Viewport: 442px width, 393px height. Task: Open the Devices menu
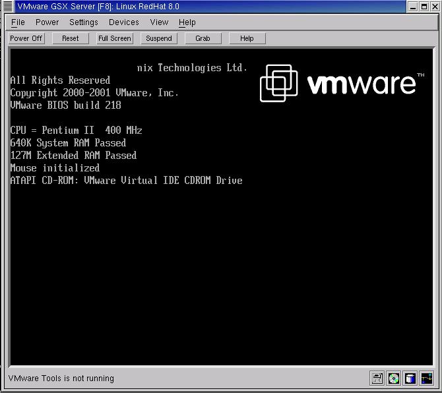click(124, 22)
